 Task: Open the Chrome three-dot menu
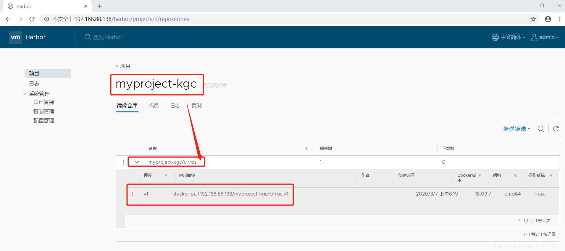pyautogui.click(x=560, y=19)
